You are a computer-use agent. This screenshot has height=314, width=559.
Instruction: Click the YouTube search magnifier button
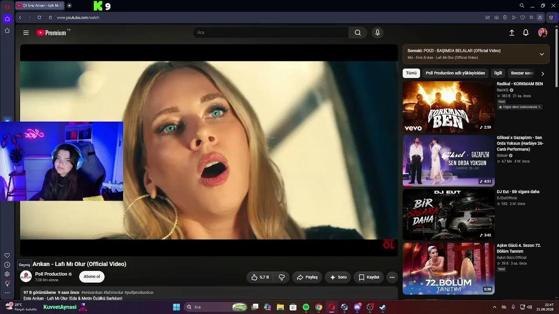(358, 33)
